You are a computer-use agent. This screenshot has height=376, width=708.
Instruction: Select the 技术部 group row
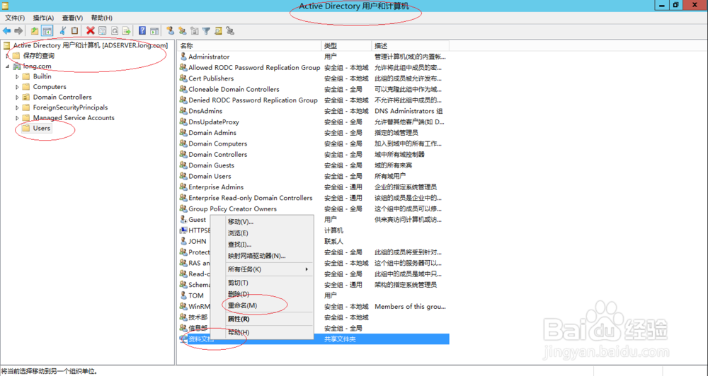tap(198, 317)
